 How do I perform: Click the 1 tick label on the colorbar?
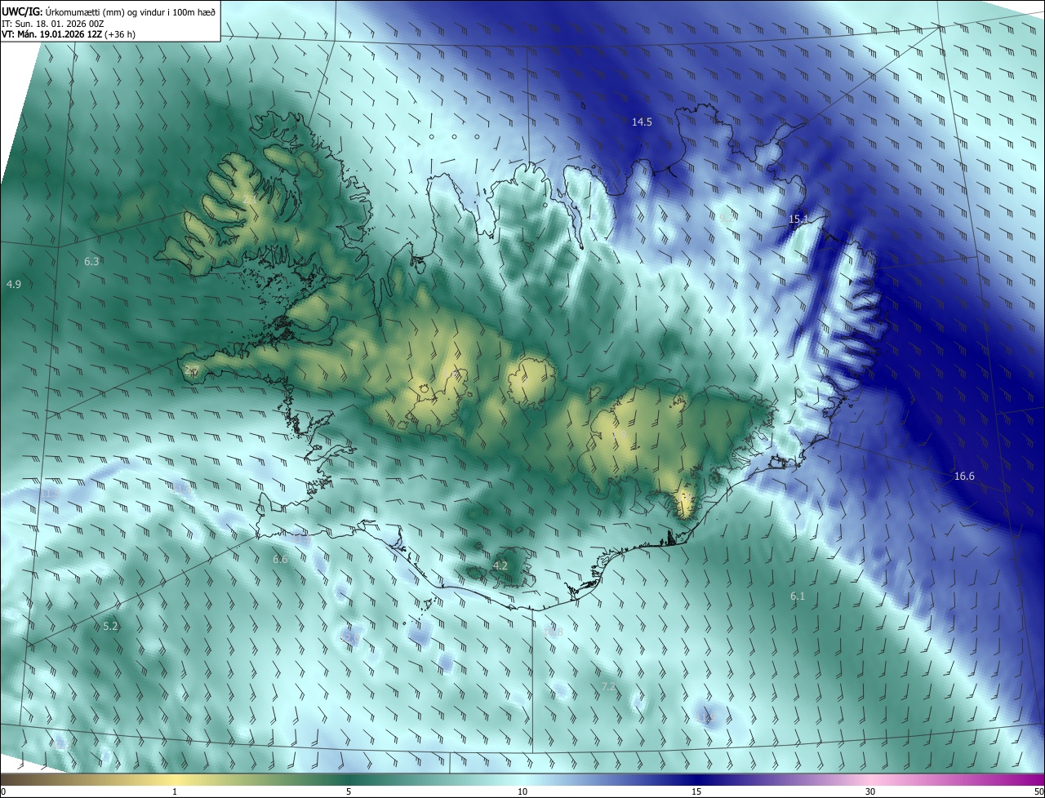(175, 791)
